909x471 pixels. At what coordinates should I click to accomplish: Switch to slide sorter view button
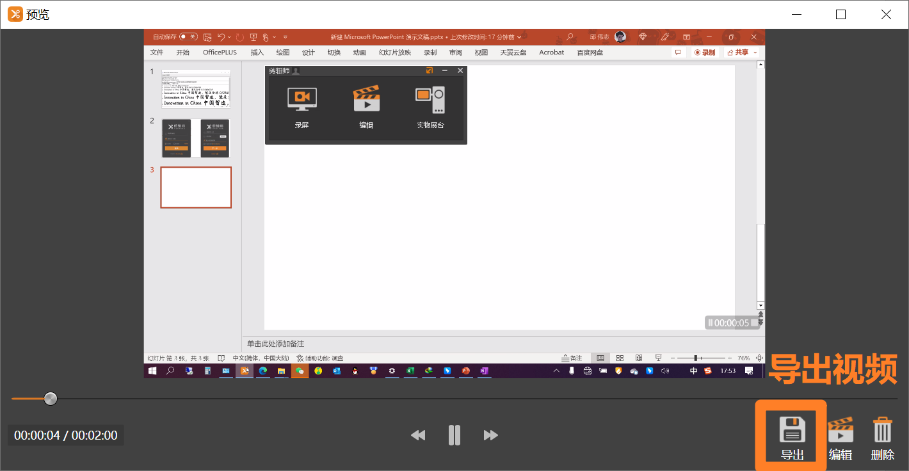click(620, 358)
